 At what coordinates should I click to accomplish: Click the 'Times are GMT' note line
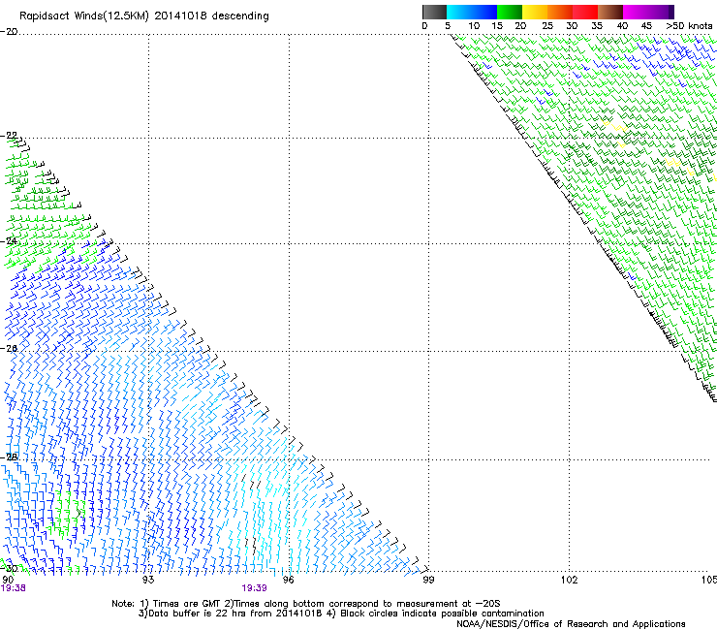(306, 604)
